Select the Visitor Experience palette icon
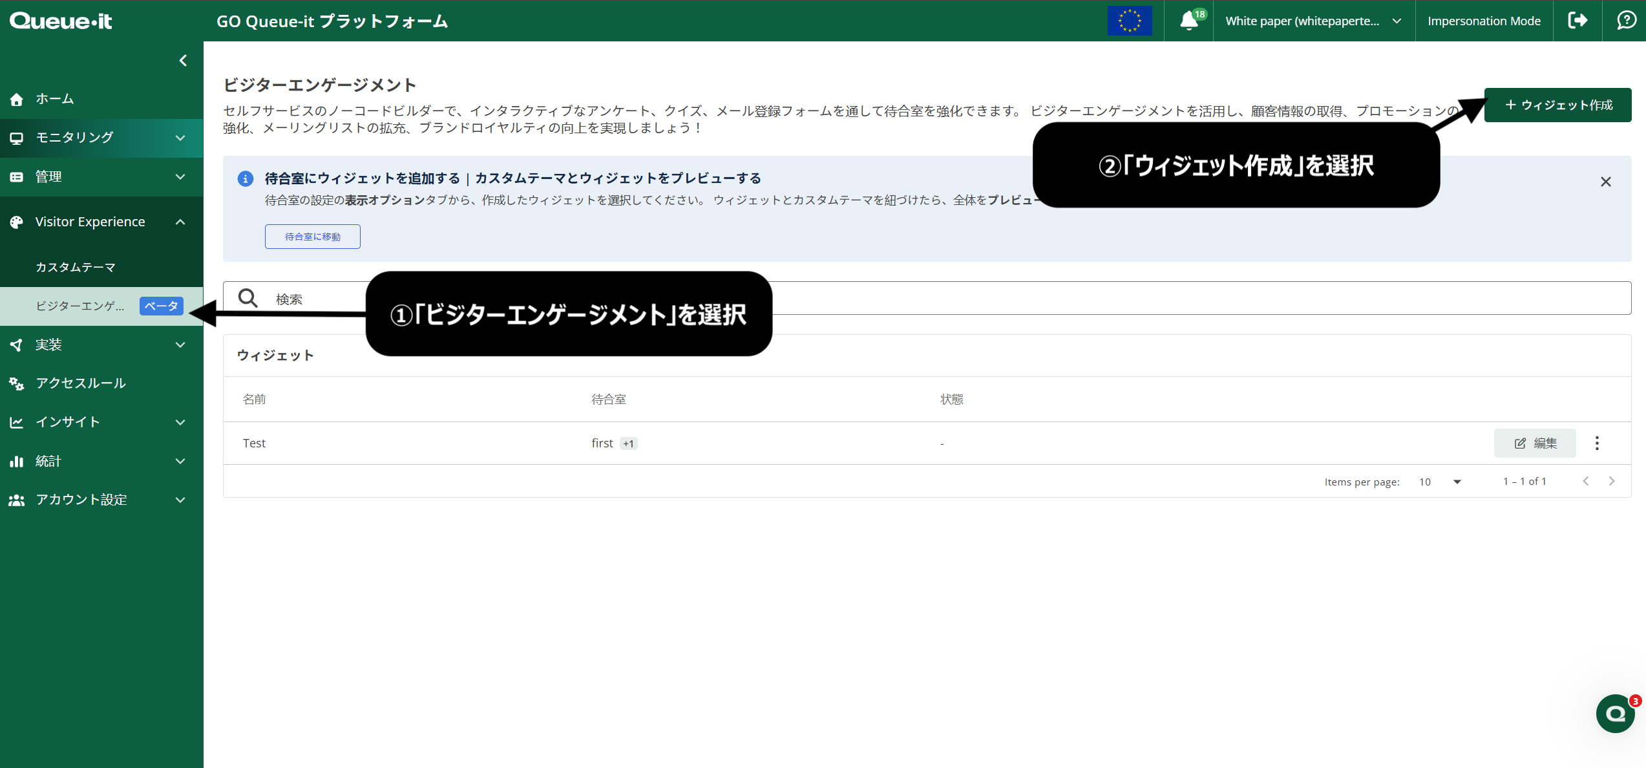This screenshot has height=768, width=1646. pyautogui.click(x=16, y=221)
